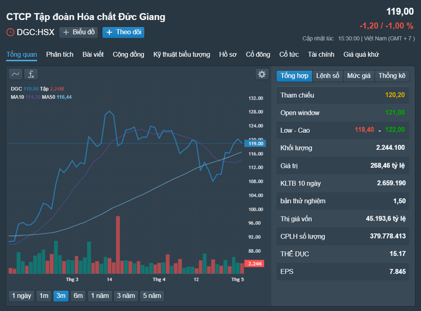Click the Theo dõi follow button
Image resolution: width=421 pixels, height=311 pixels.
(123, 32)
